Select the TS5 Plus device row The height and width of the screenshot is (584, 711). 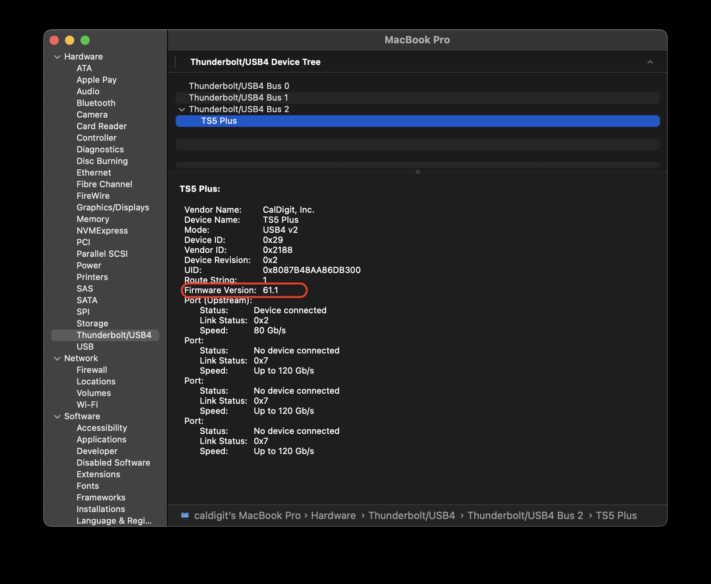pos(417,121)
